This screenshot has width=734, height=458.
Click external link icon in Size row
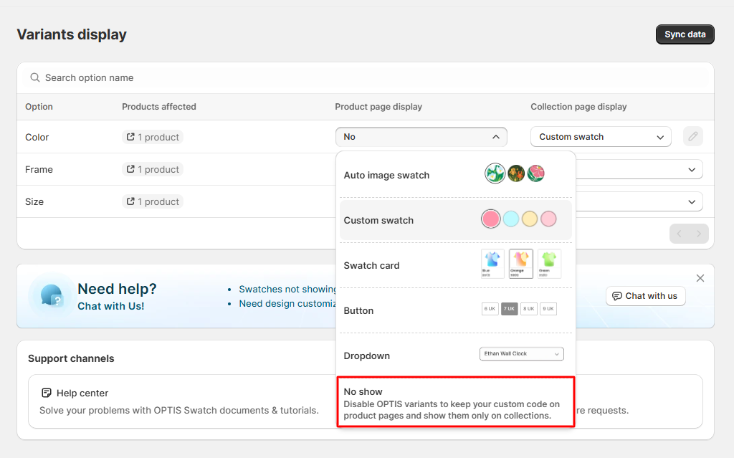click(x=130, y=201)
